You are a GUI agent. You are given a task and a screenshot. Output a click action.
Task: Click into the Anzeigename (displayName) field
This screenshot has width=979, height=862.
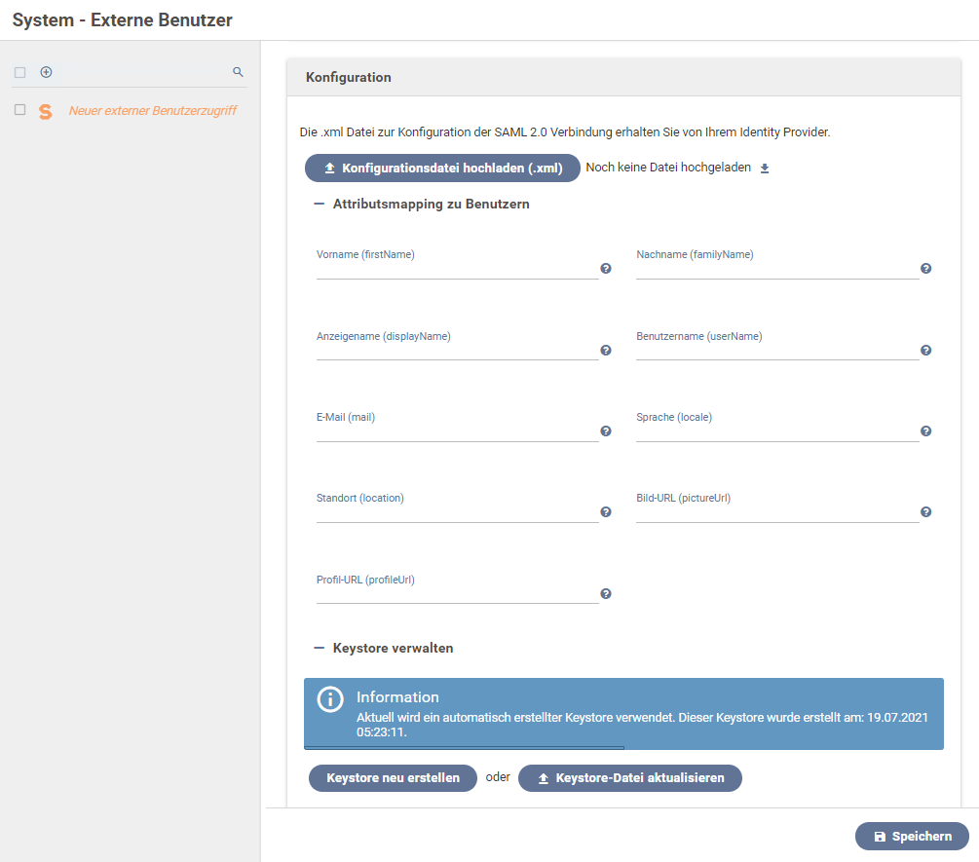point(457,350)
